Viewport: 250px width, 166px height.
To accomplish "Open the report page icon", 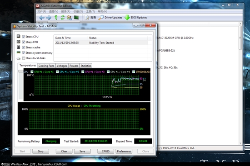I will 87,18.
